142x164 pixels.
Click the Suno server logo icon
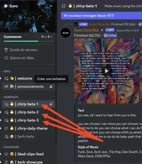pyautogui.click(x=6, y=6)
